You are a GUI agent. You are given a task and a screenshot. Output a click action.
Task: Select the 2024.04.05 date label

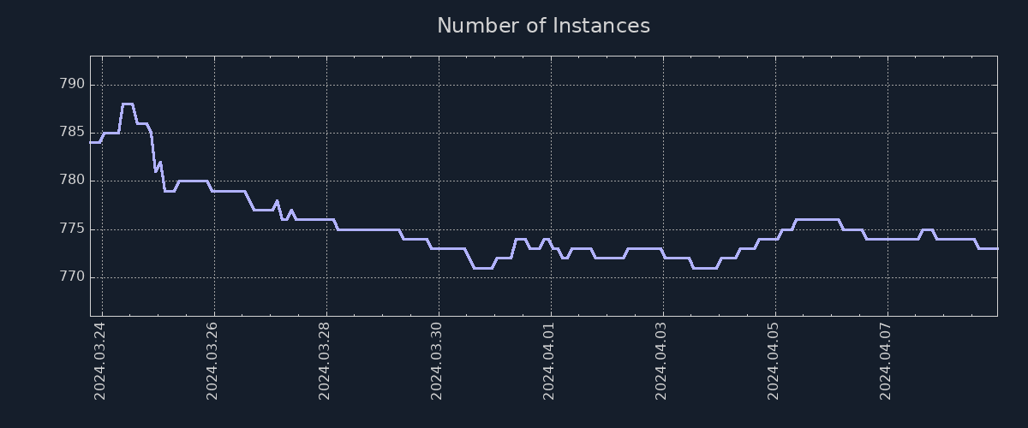[774, 360]
